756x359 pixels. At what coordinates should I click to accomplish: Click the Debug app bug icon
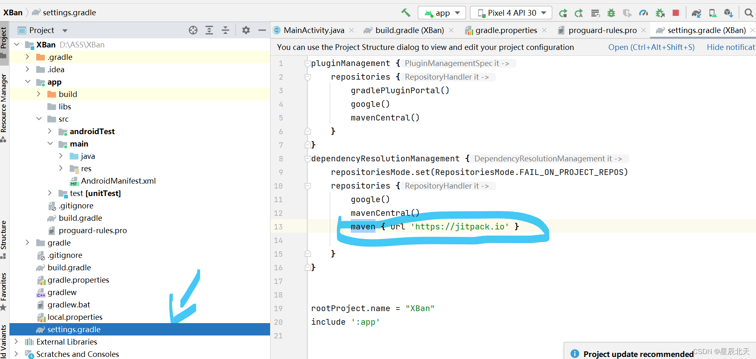pos(611,13)
